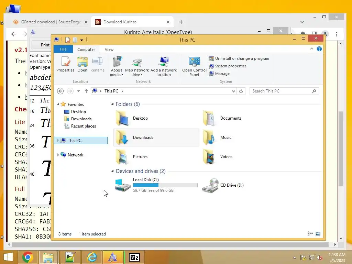Open Control Panel from the ribbon

click(194, 66)
